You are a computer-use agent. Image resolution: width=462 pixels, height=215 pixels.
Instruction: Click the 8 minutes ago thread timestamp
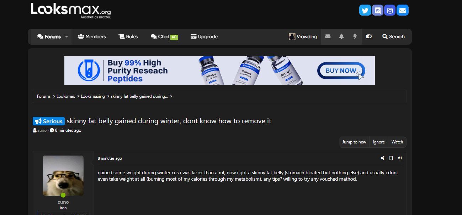[68, 130]
